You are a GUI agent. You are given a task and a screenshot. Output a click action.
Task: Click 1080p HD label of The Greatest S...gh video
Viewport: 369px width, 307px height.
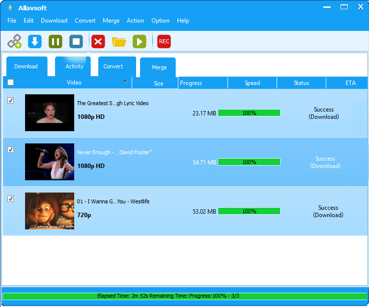(91, 117)
